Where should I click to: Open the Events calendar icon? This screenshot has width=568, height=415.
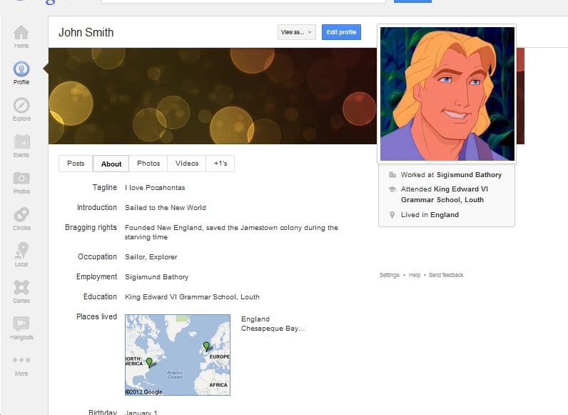point(21,141)
